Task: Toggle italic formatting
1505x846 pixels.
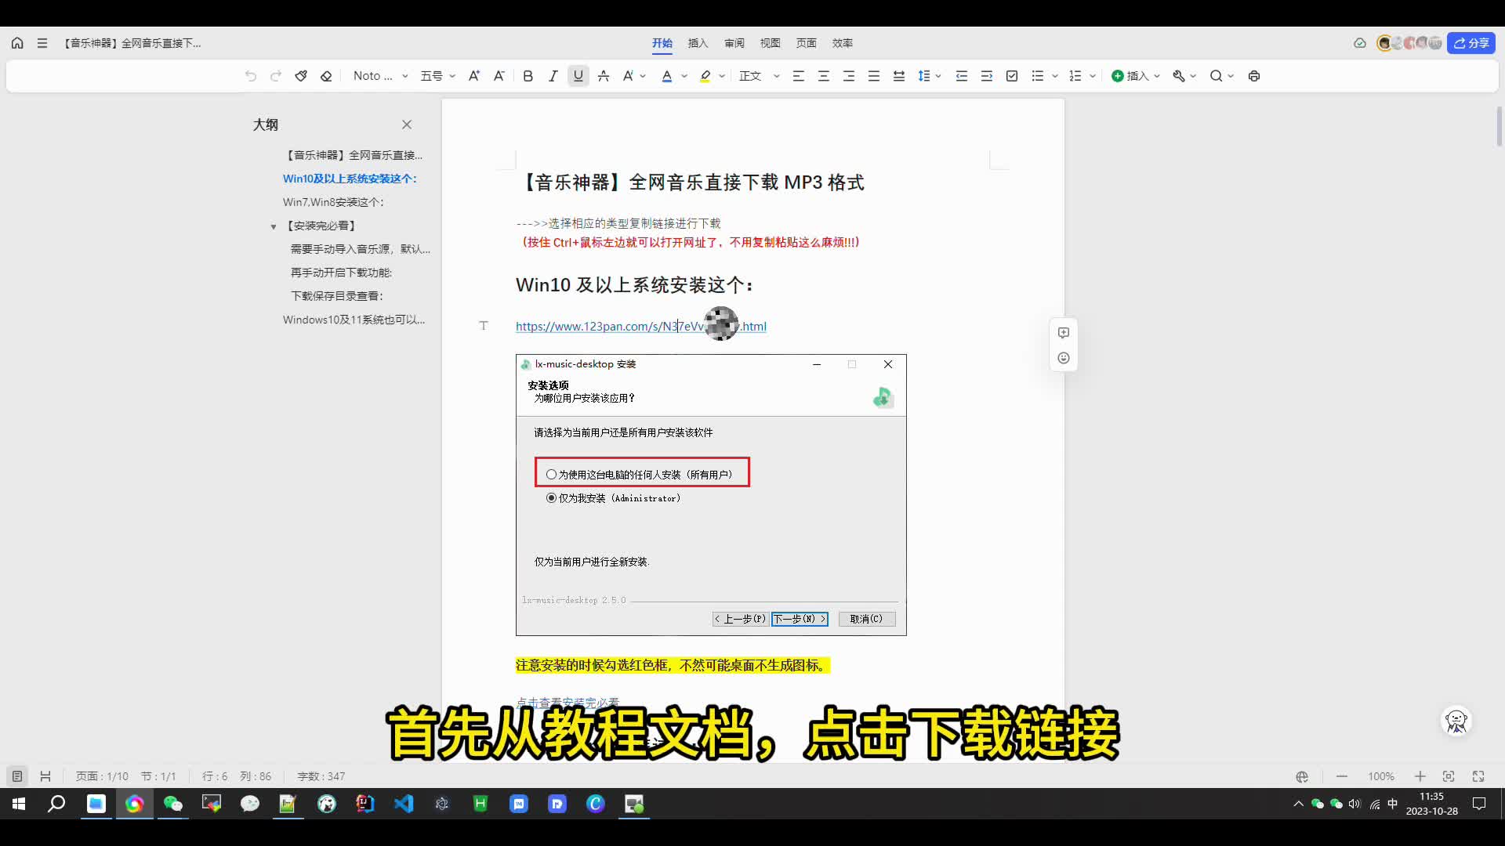Action: pos(553,76)
